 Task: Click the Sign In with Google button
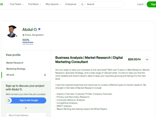pyautogui.click(x=26, y=100)
